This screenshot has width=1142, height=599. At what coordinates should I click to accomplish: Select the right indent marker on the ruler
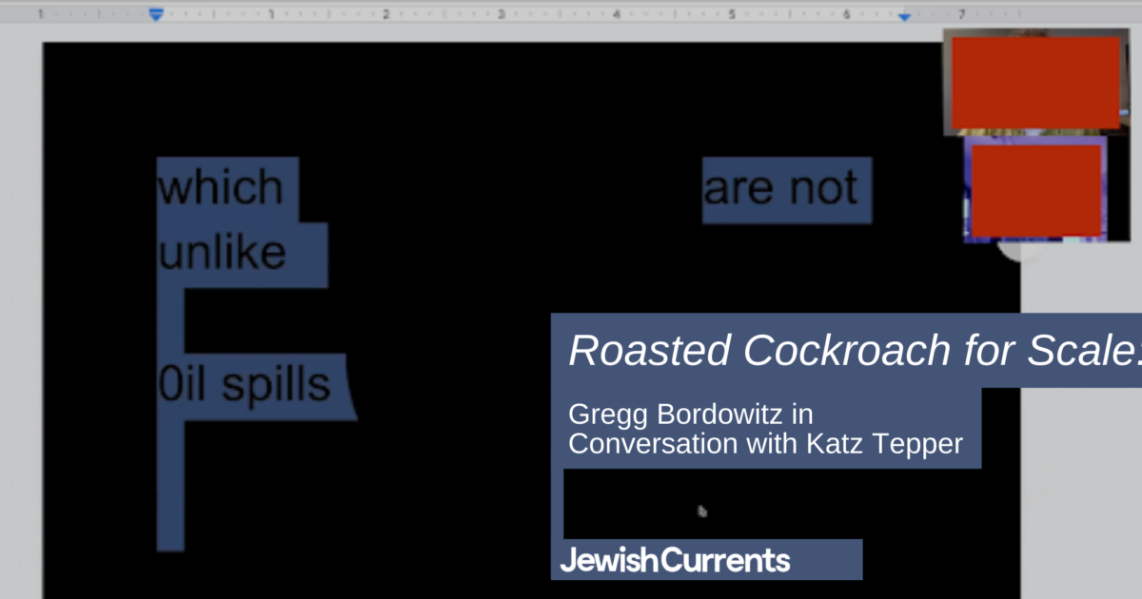coord(904,15)
